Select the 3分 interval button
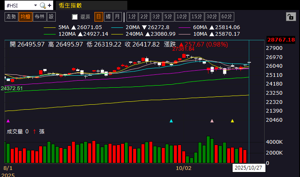This screenshot has width=300, height=177. (156, 17)
